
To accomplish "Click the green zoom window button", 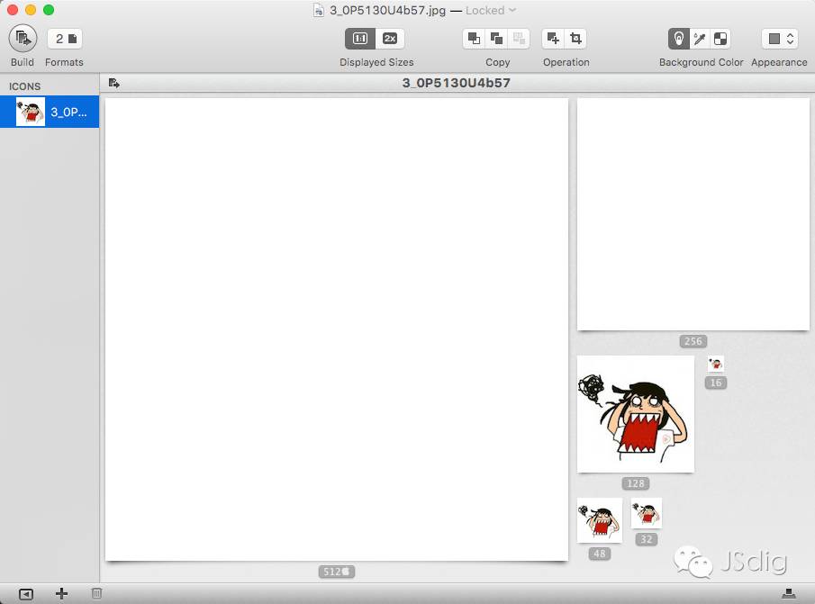I will pyautogui.click(x=49, y=10).
